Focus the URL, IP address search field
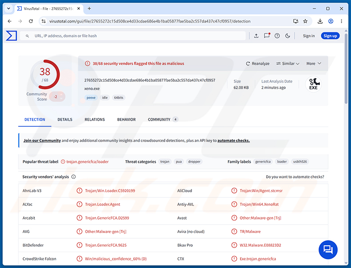 coord(133,36)
